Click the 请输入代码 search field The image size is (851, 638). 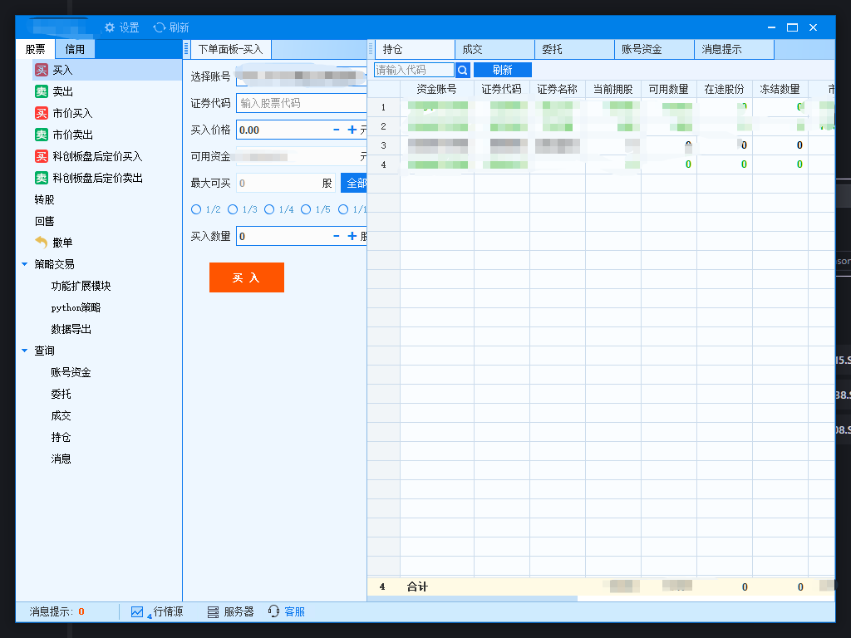point(414,70)
